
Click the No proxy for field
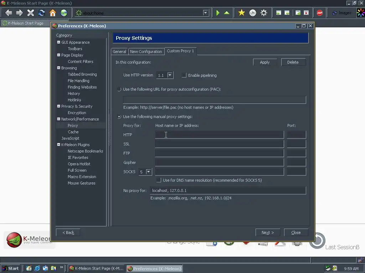[x=228, y=191]
